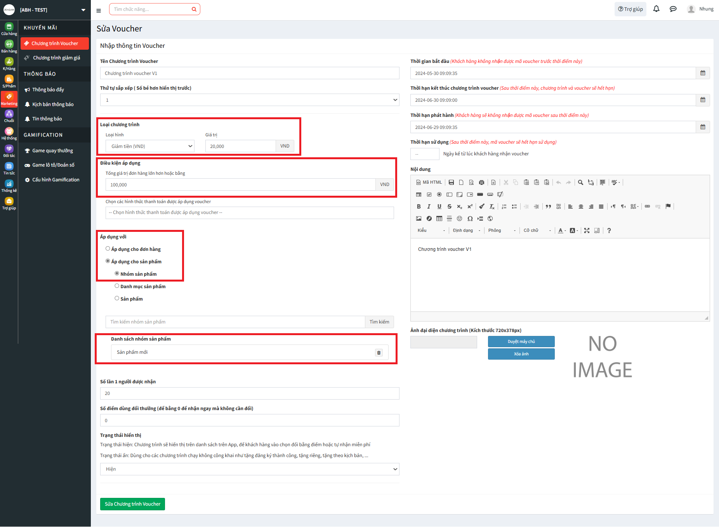Insert image using the editor image icon
Screen dimensions: 719x527
[419, 219]
